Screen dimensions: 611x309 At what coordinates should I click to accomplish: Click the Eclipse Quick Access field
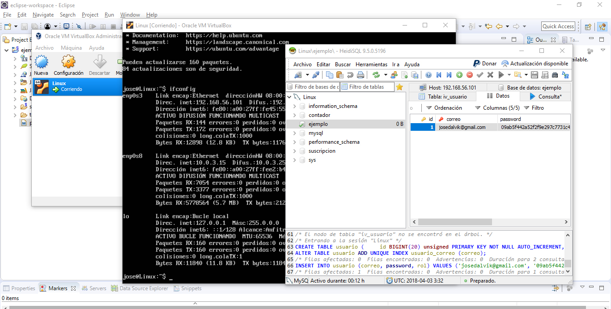click(x=558, y=26)
